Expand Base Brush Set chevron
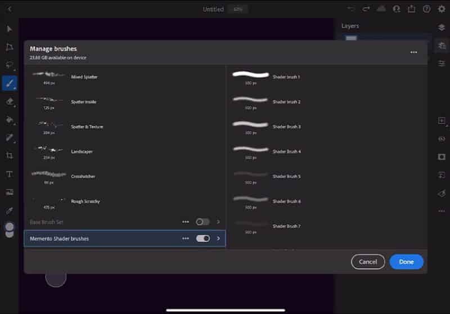Image resolution: width=450 pixels, height=314 pixels. [218, 222]
